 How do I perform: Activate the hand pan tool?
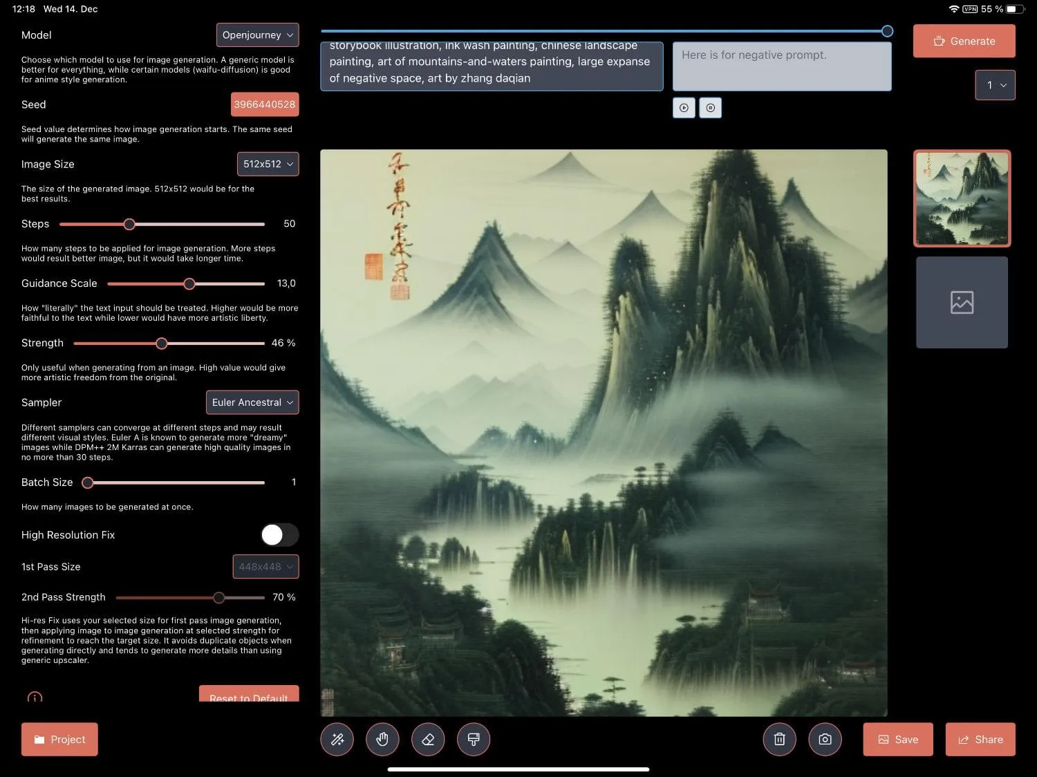382,740
